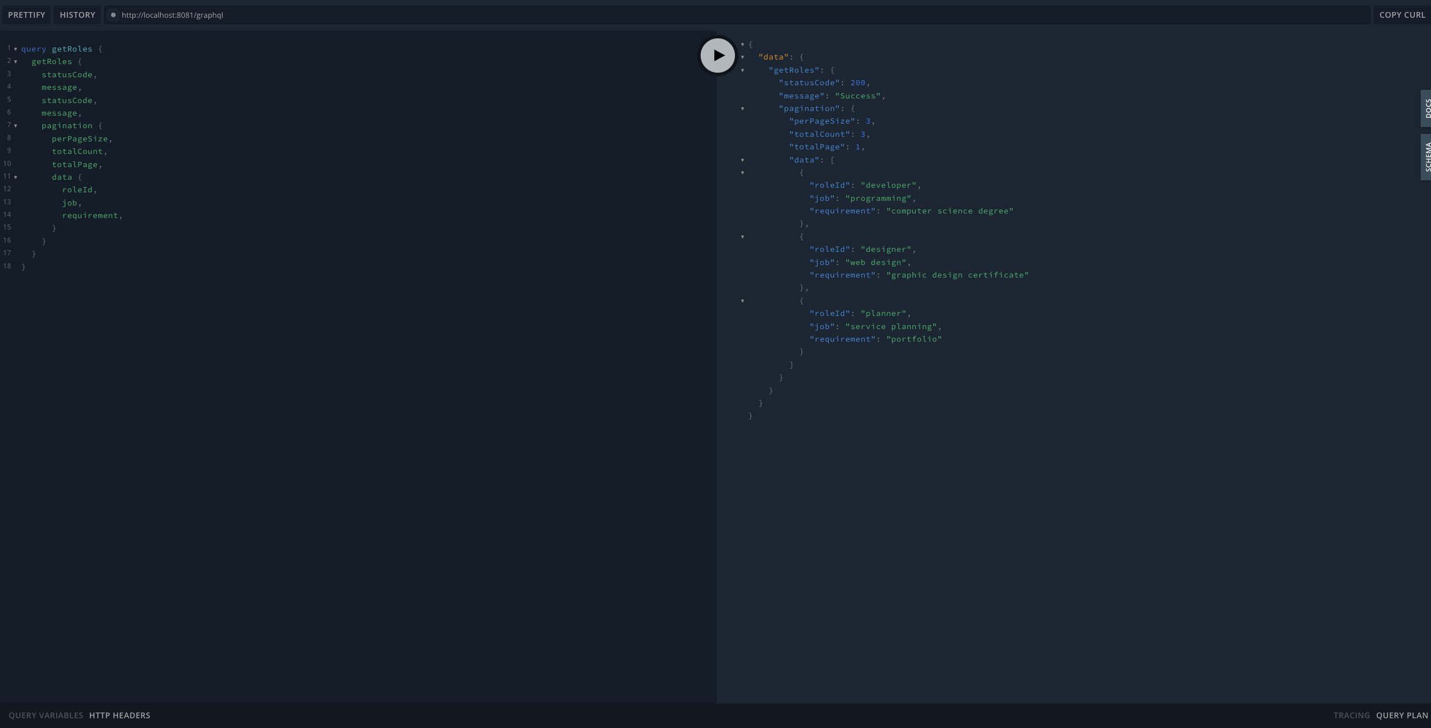Collapse the "pagination" node in response
This screenshot has height=728, width=1431.
click(742, 109)
